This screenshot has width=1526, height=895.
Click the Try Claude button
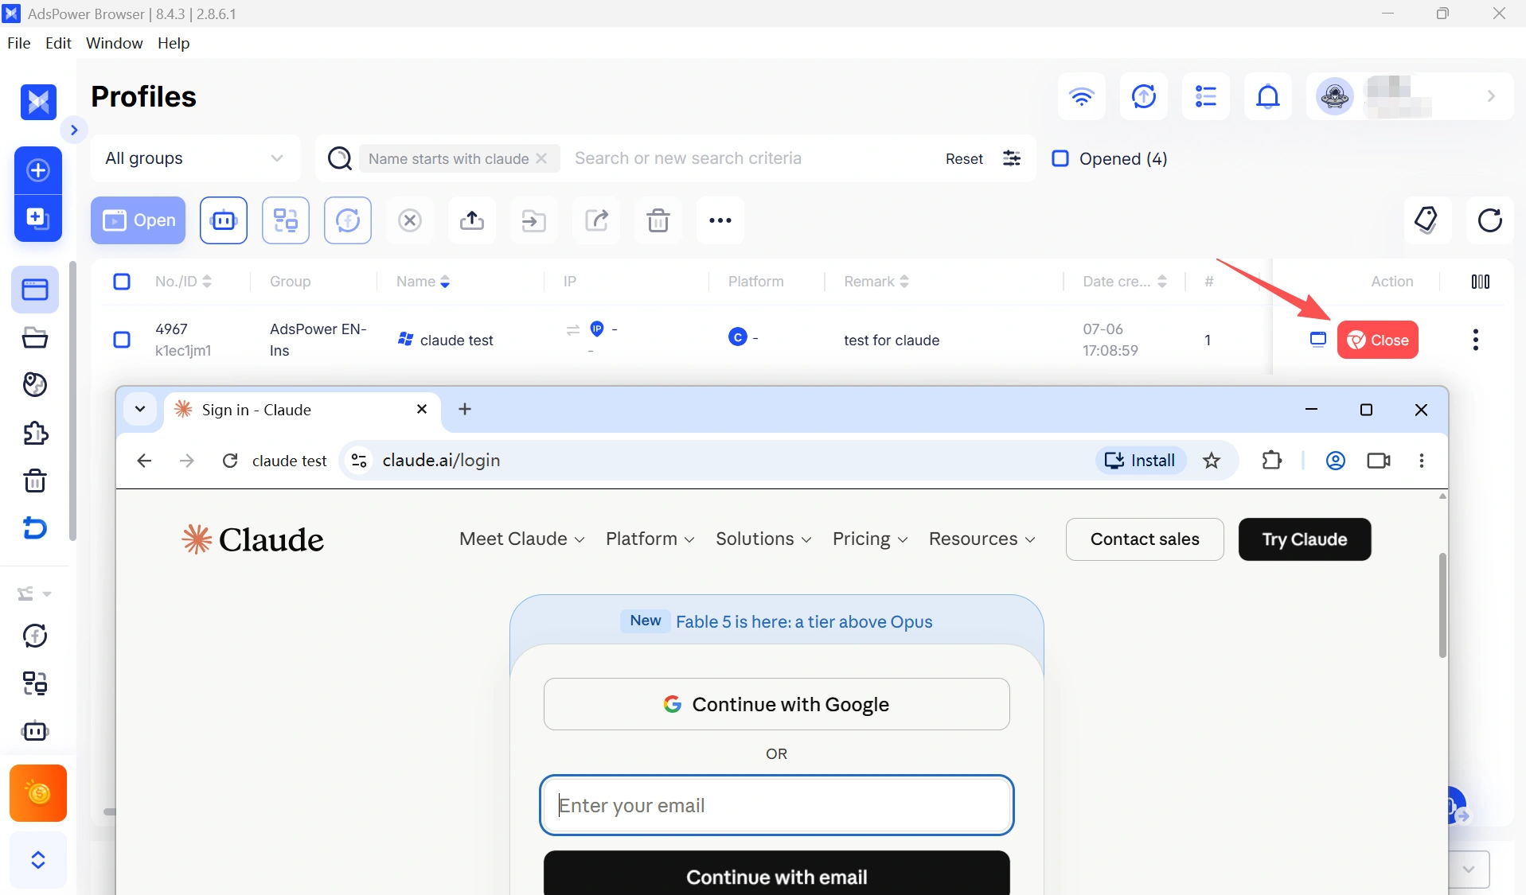[x=1305, y=539]
